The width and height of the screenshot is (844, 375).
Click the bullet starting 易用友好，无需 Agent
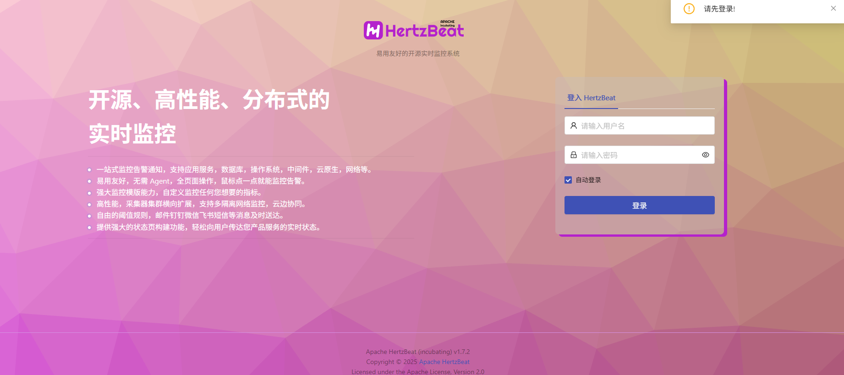tap(202, 181)
